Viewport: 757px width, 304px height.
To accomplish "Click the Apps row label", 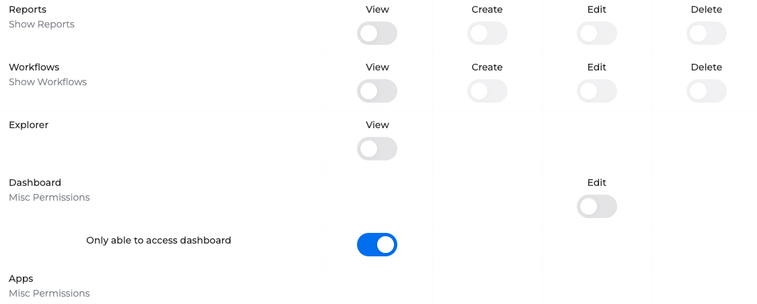I will (21, 278).
